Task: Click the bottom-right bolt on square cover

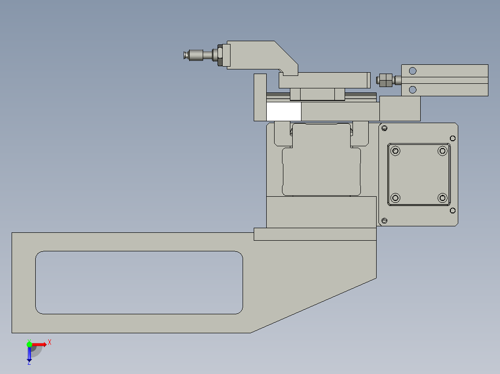Action: (x=442, y=198)
